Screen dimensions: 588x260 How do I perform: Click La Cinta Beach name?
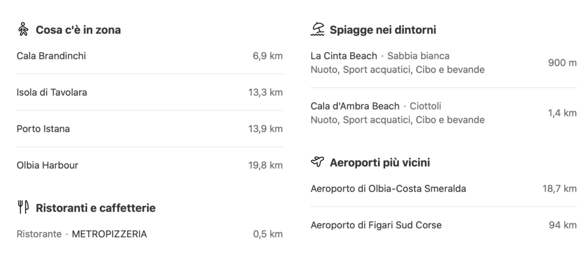click(343, 56)
